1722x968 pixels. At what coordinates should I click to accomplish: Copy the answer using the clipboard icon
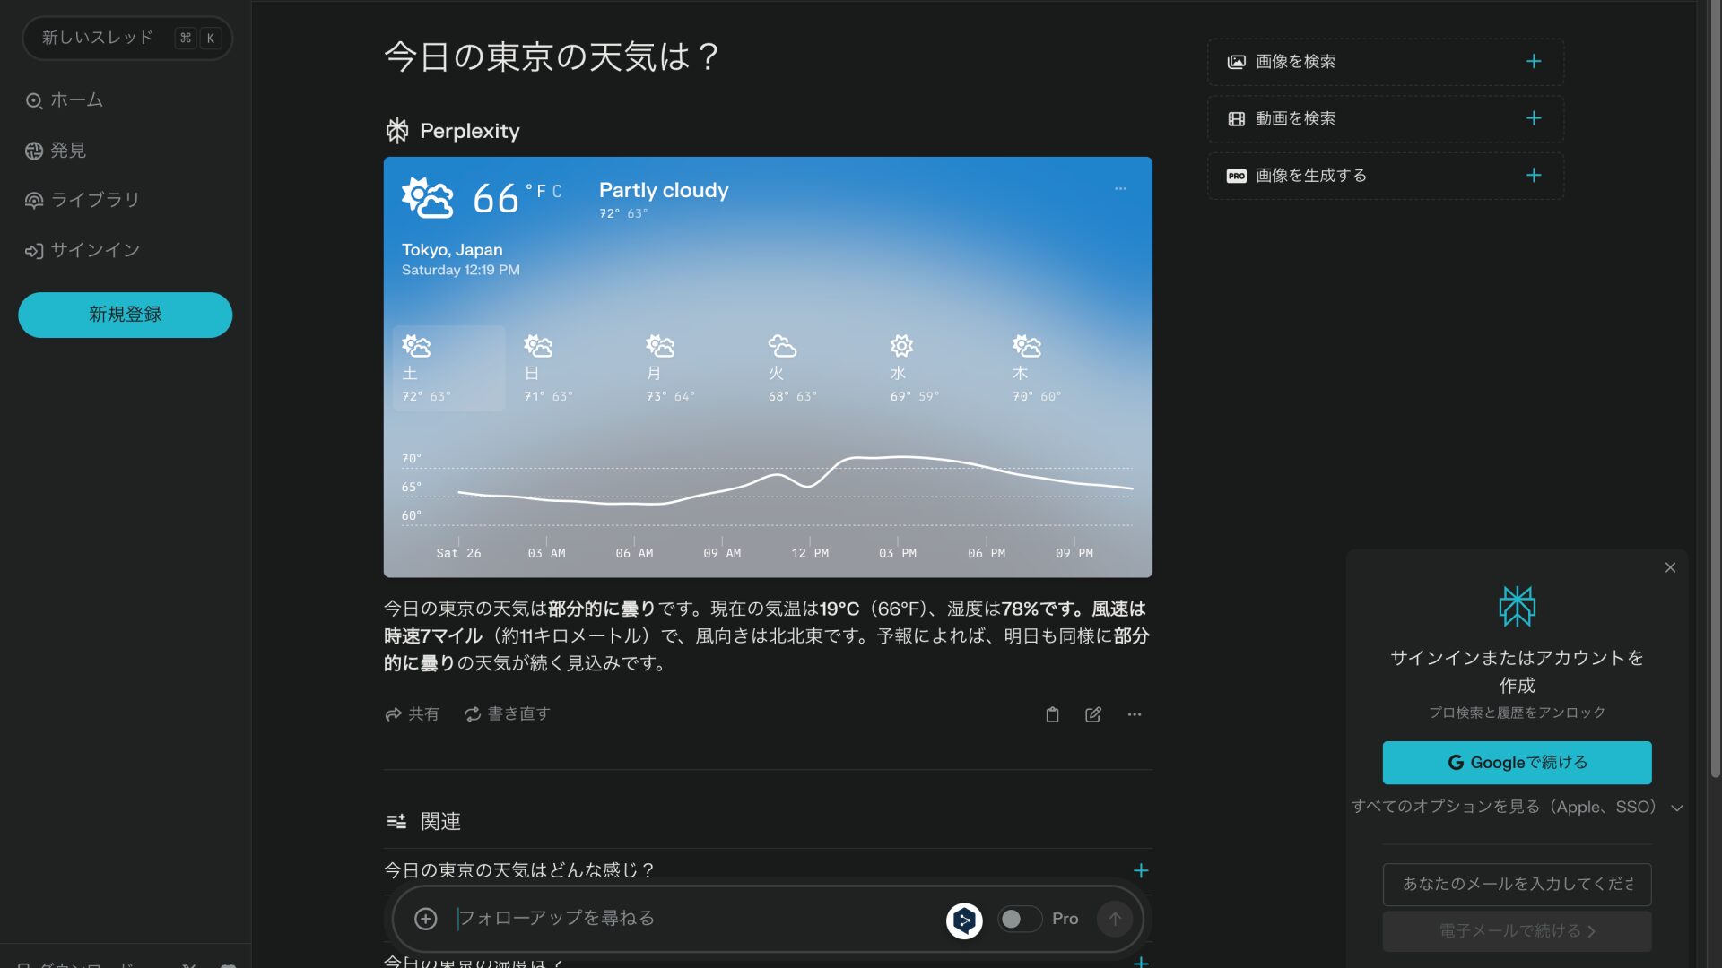pyautogui.click(x=1052, y=714)
